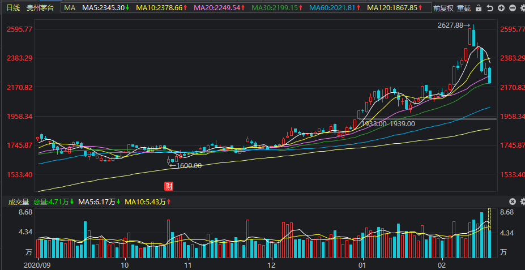Click the undo arrow icon in the top toolbar
Viewport: 525px width, 270px height.
pyautogui.click(x=490, y=8)
